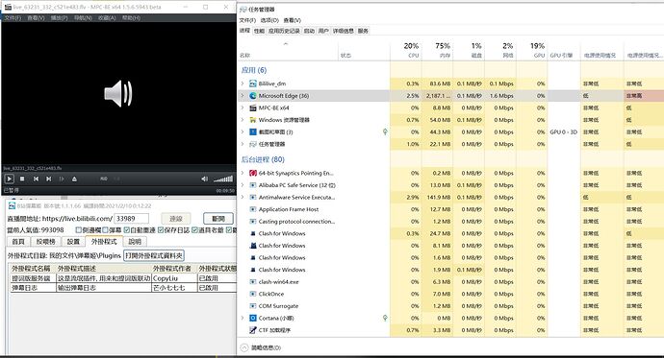
Task: Click the eject/open file icon in MPC-BE
Action: pos(74,179)
